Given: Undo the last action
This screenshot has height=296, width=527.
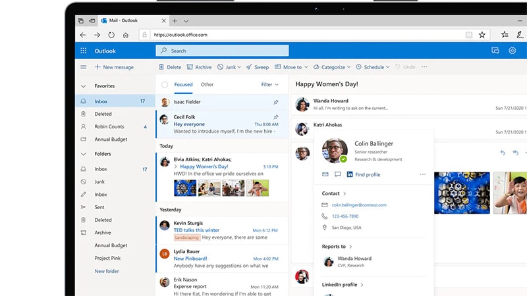Looking at the screenshot, I should point(405,67).
